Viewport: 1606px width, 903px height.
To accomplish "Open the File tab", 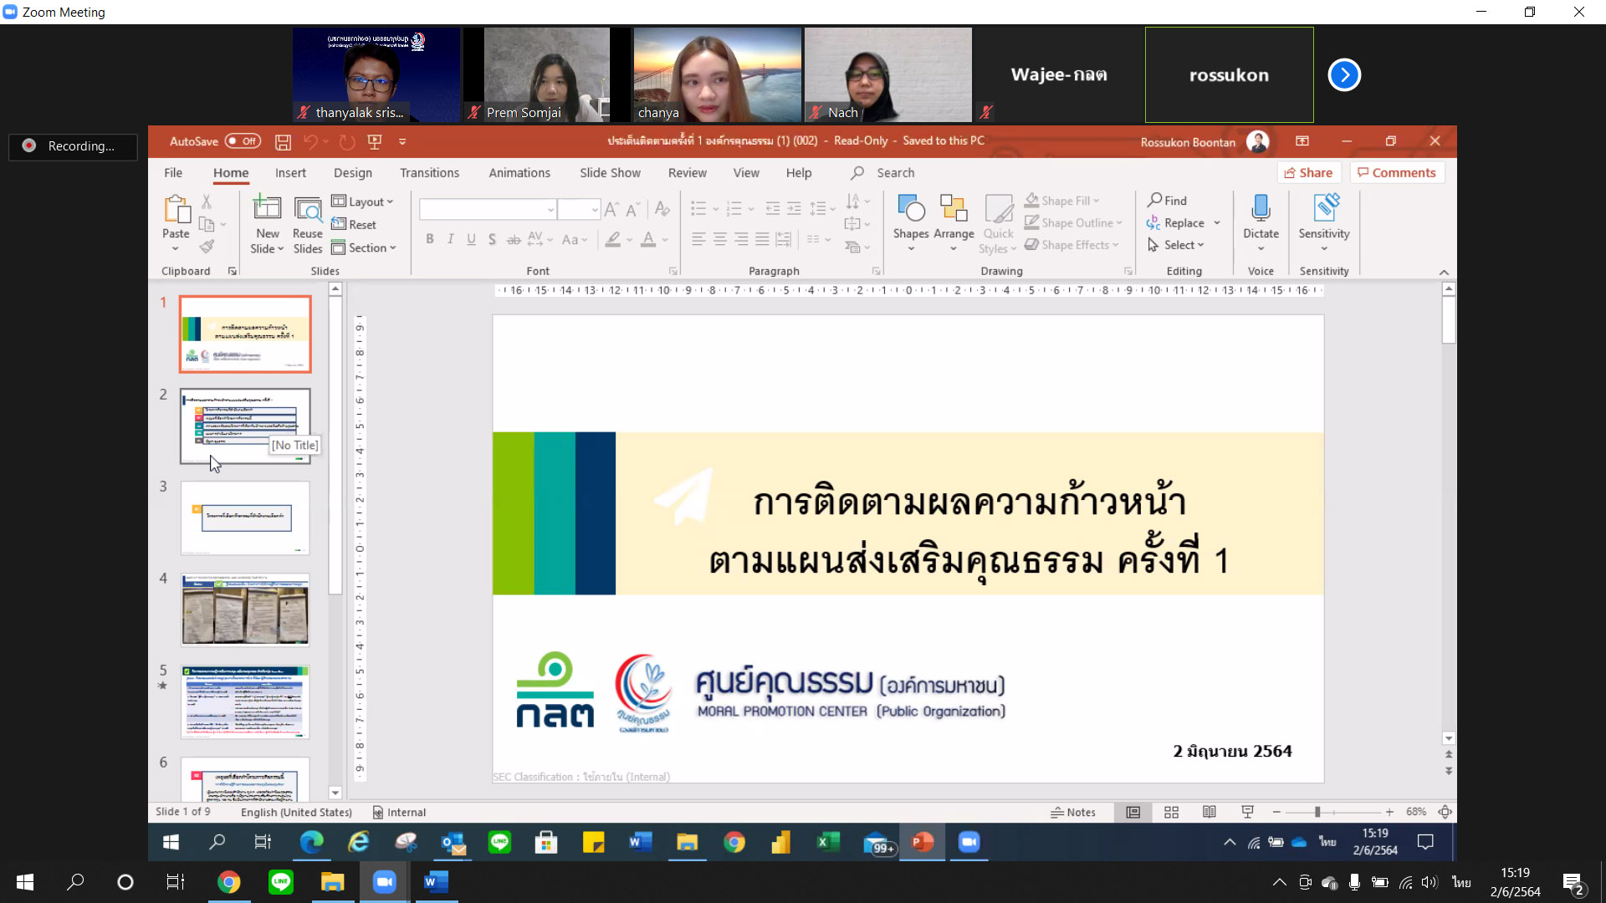I will 173,172.
